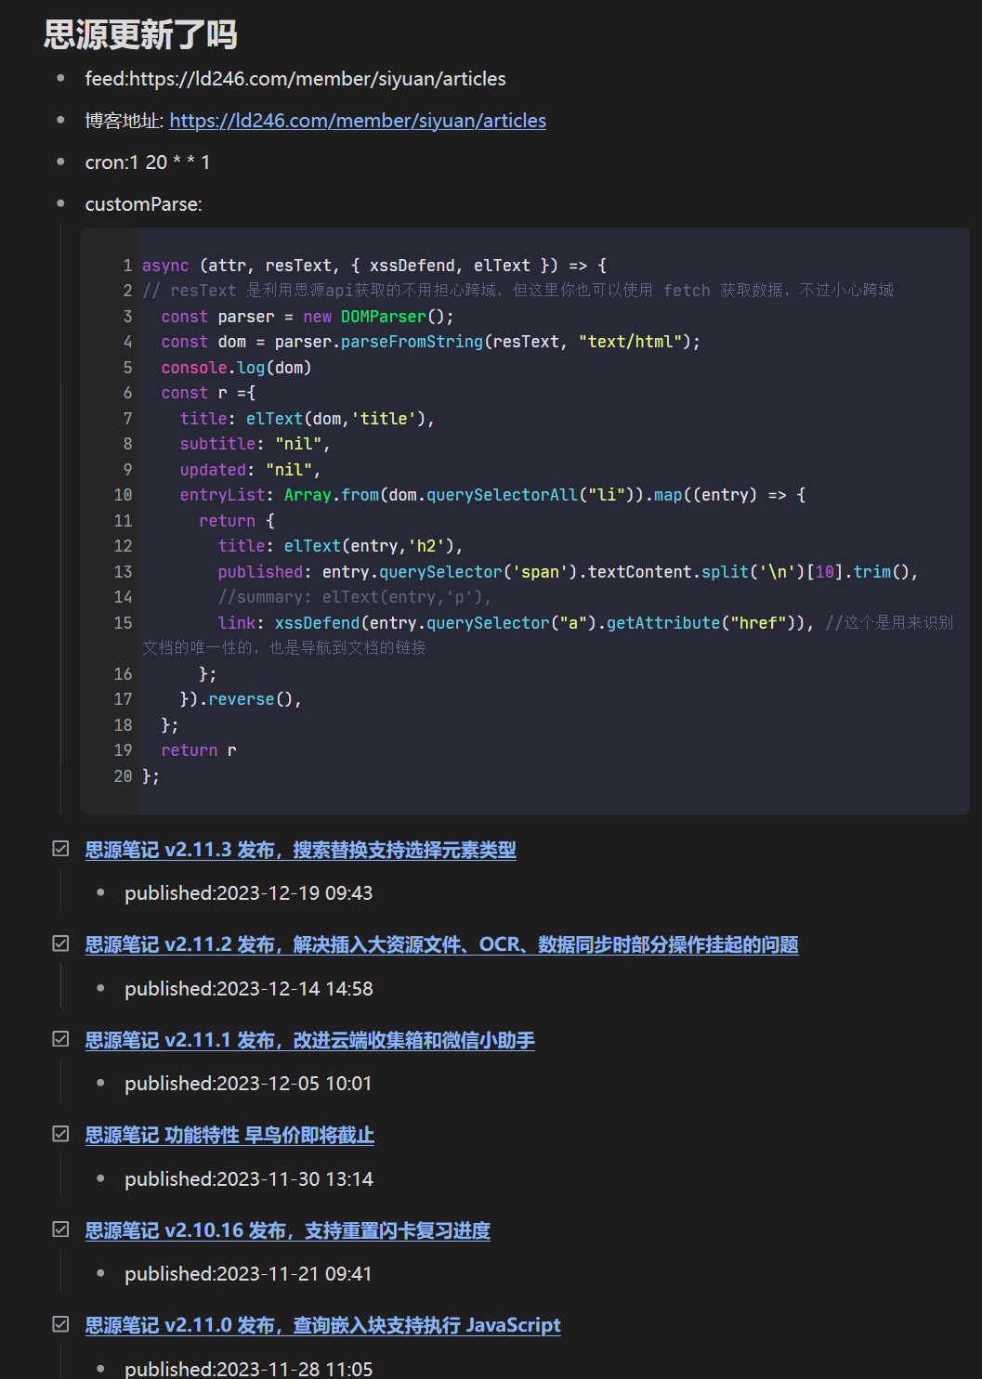Open link 思源笔记 v2.11.2 发布 about OCR sync

[x=441, y=944]
